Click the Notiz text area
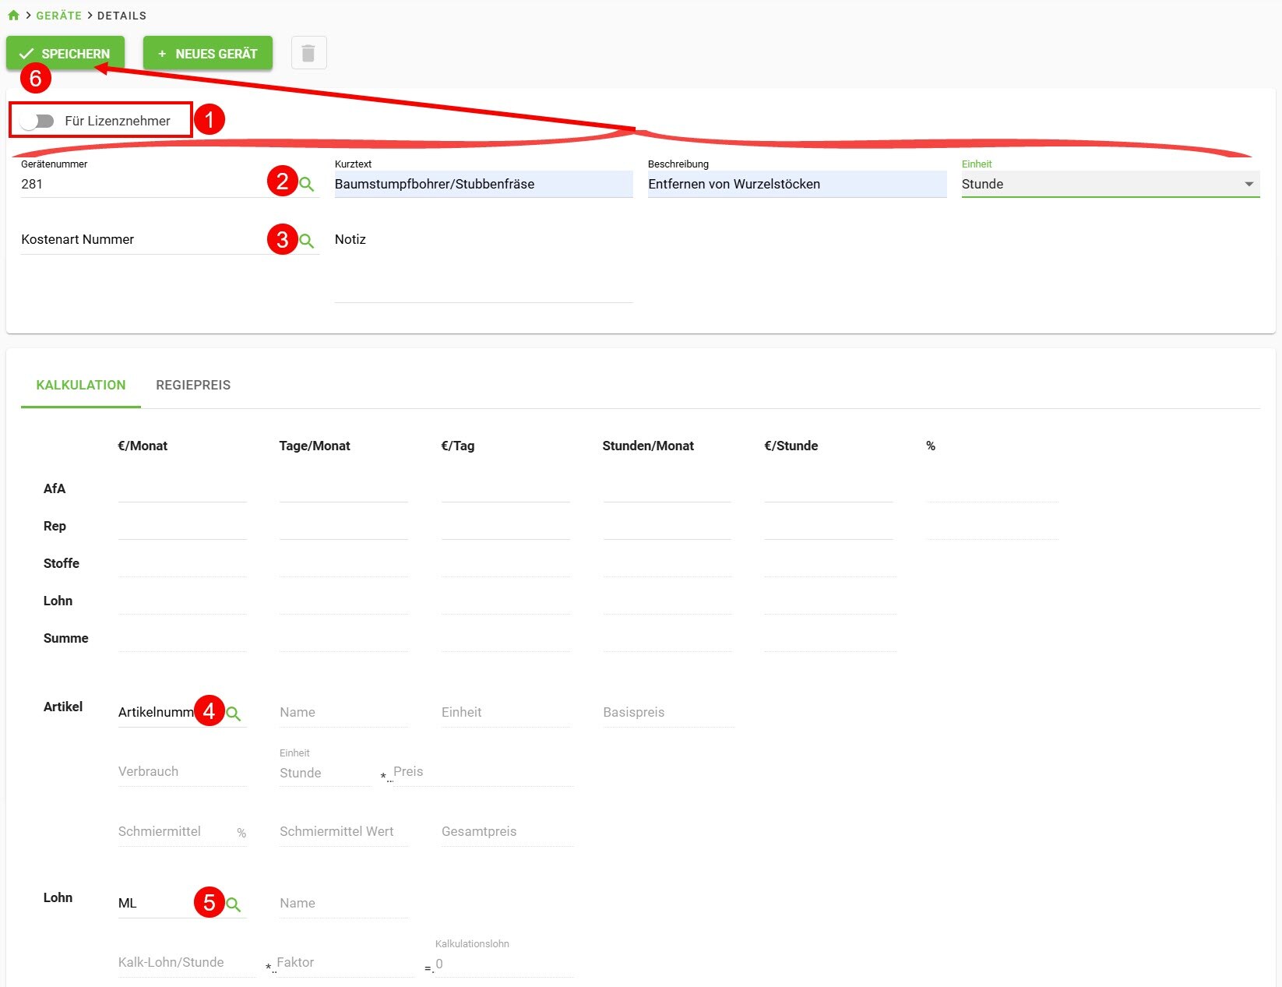Viewport: 1282px width, 987px height. pos(484,264)
